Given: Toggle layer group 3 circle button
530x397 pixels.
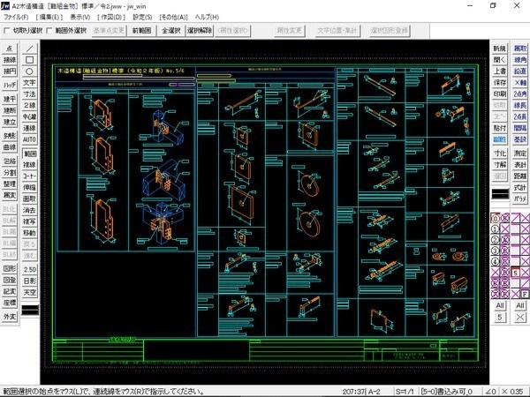Looking at the screenshot, I should coord(495,251).
